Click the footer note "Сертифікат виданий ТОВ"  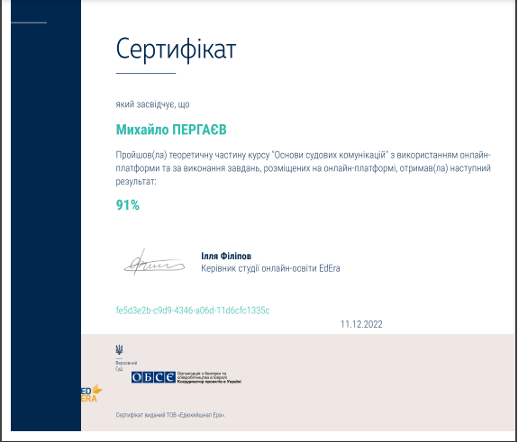(x=146, y=415)
